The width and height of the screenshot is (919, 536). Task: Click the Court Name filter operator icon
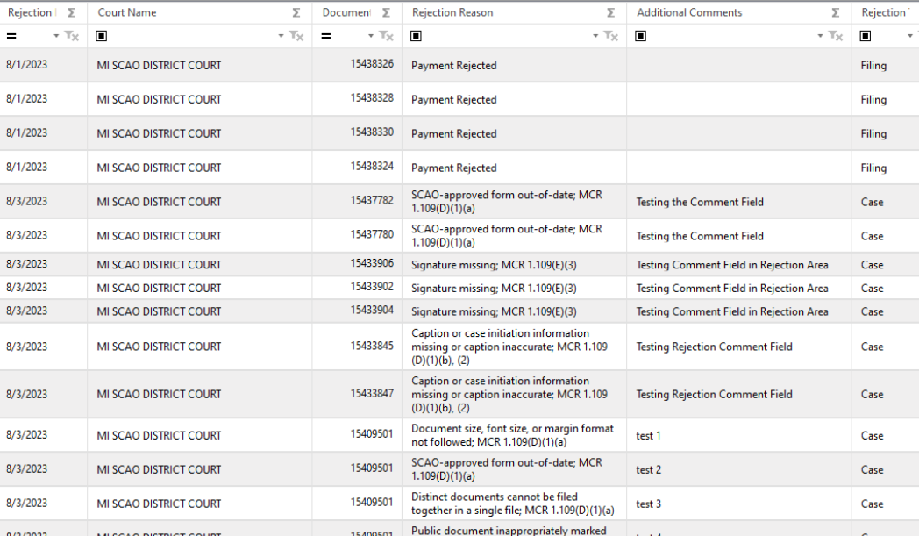102,36
